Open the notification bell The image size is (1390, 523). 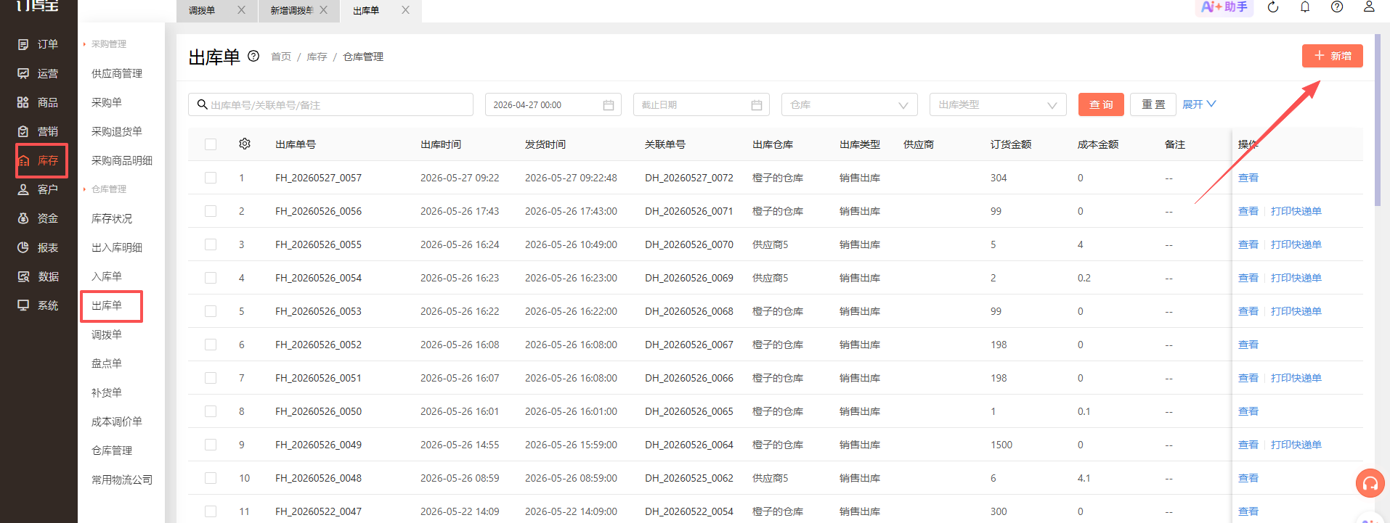(x=1305, y=7)
